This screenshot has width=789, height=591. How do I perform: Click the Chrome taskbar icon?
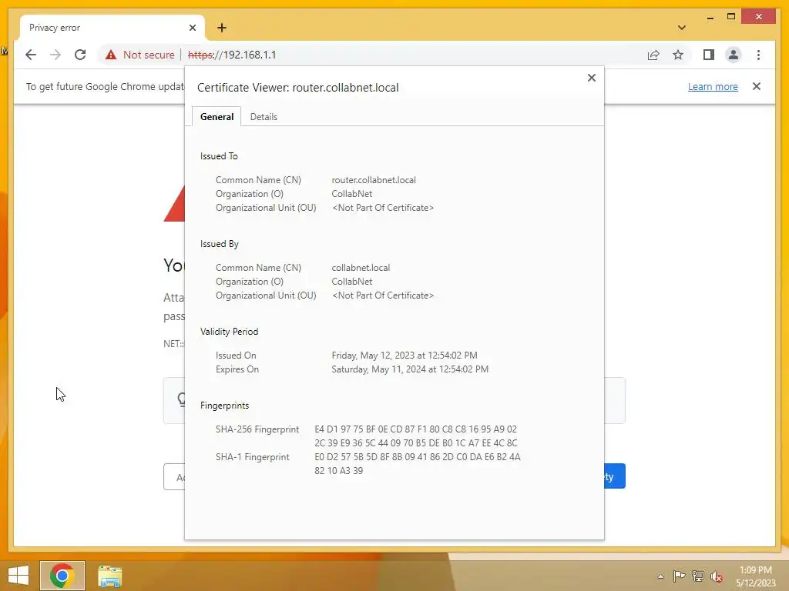point(62,576)
